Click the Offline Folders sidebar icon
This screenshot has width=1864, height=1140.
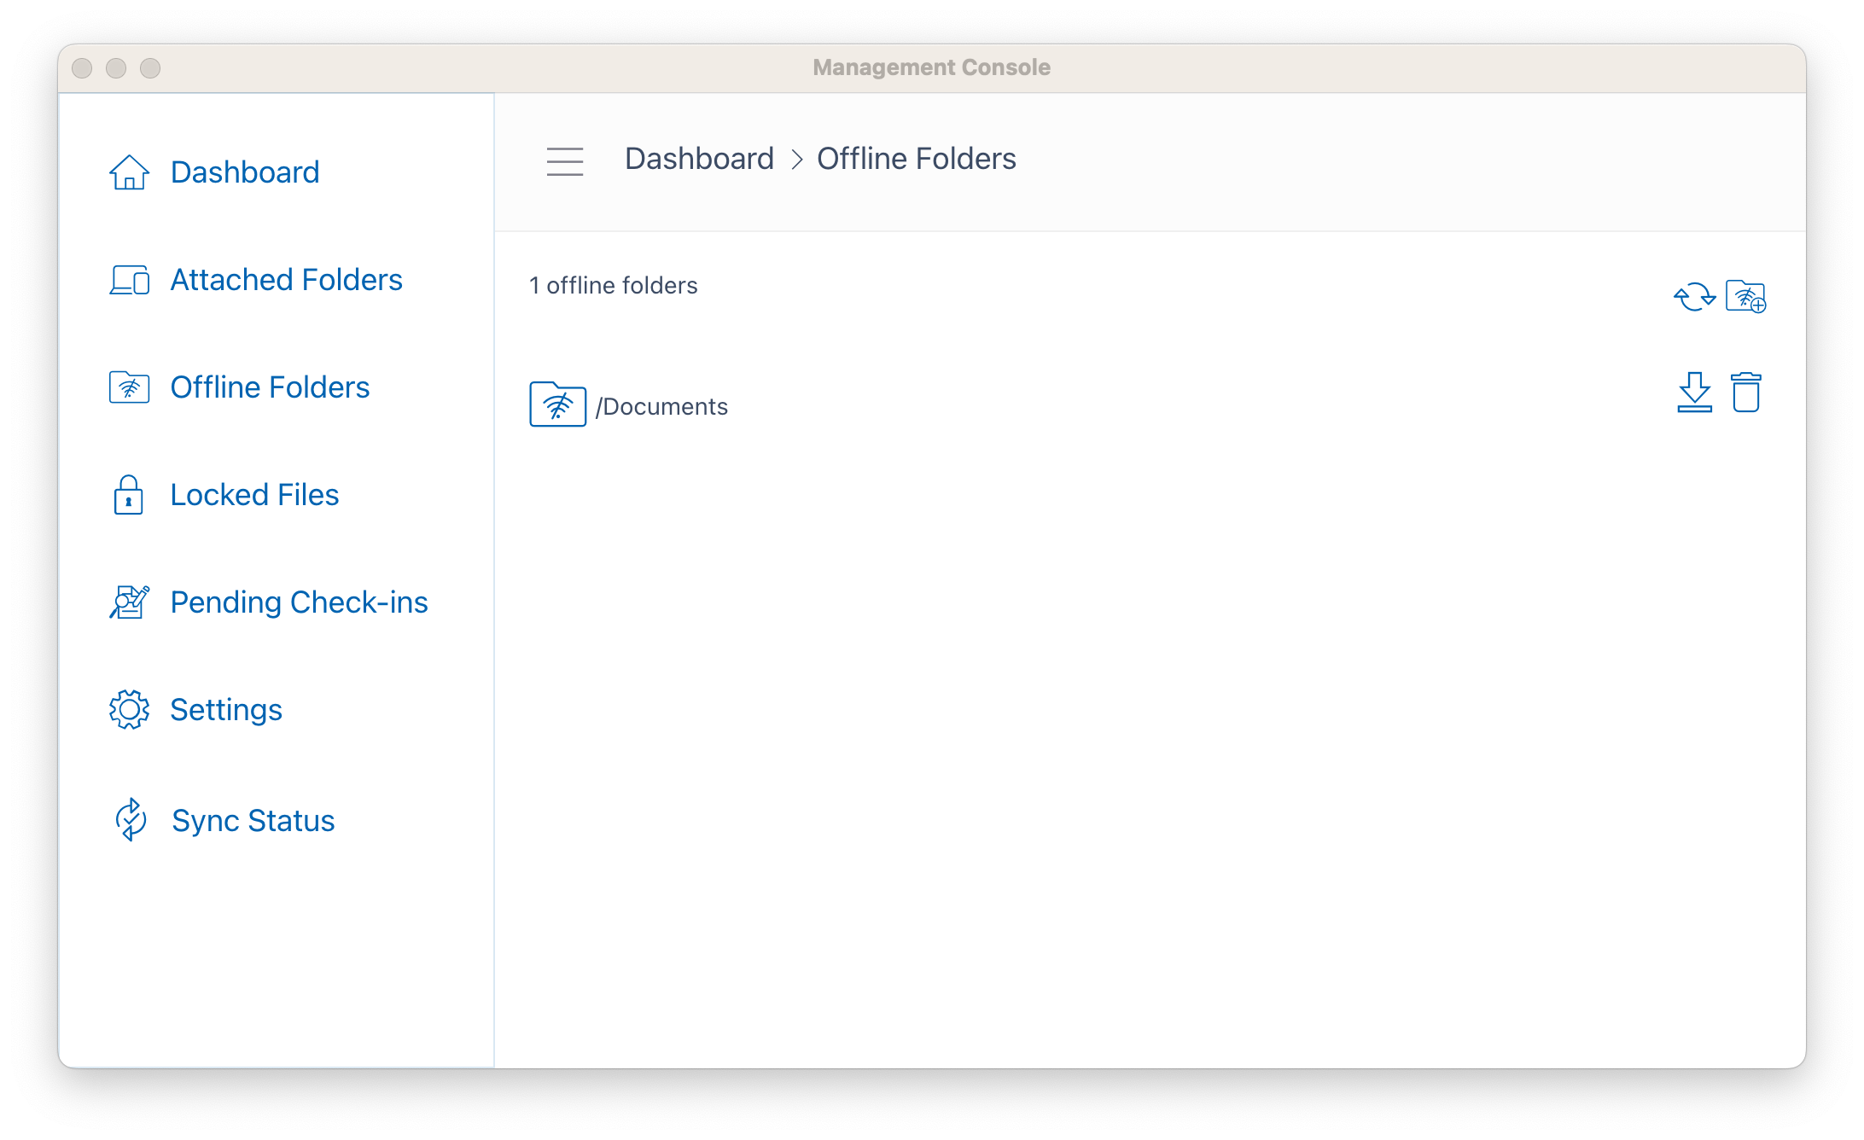click(129, 387)
